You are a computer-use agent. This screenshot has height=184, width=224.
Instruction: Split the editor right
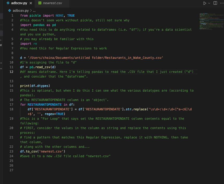point(215,3)
